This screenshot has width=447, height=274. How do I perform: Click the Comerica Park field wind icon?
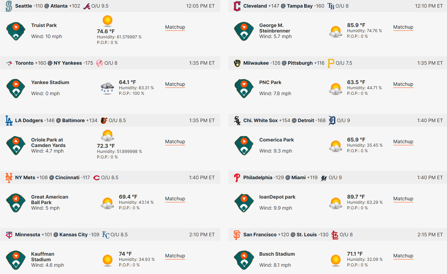[x=244, y=146]
